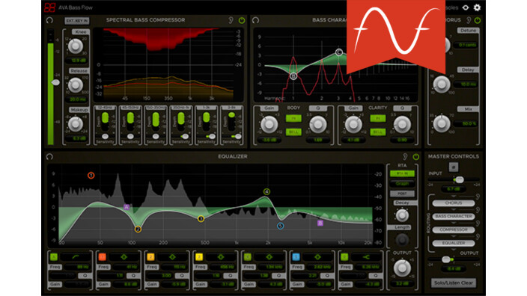Disable the orange EQ band 1 button
Screen dimensions: 527x296
pyautogui.click(x=102, y=257)
